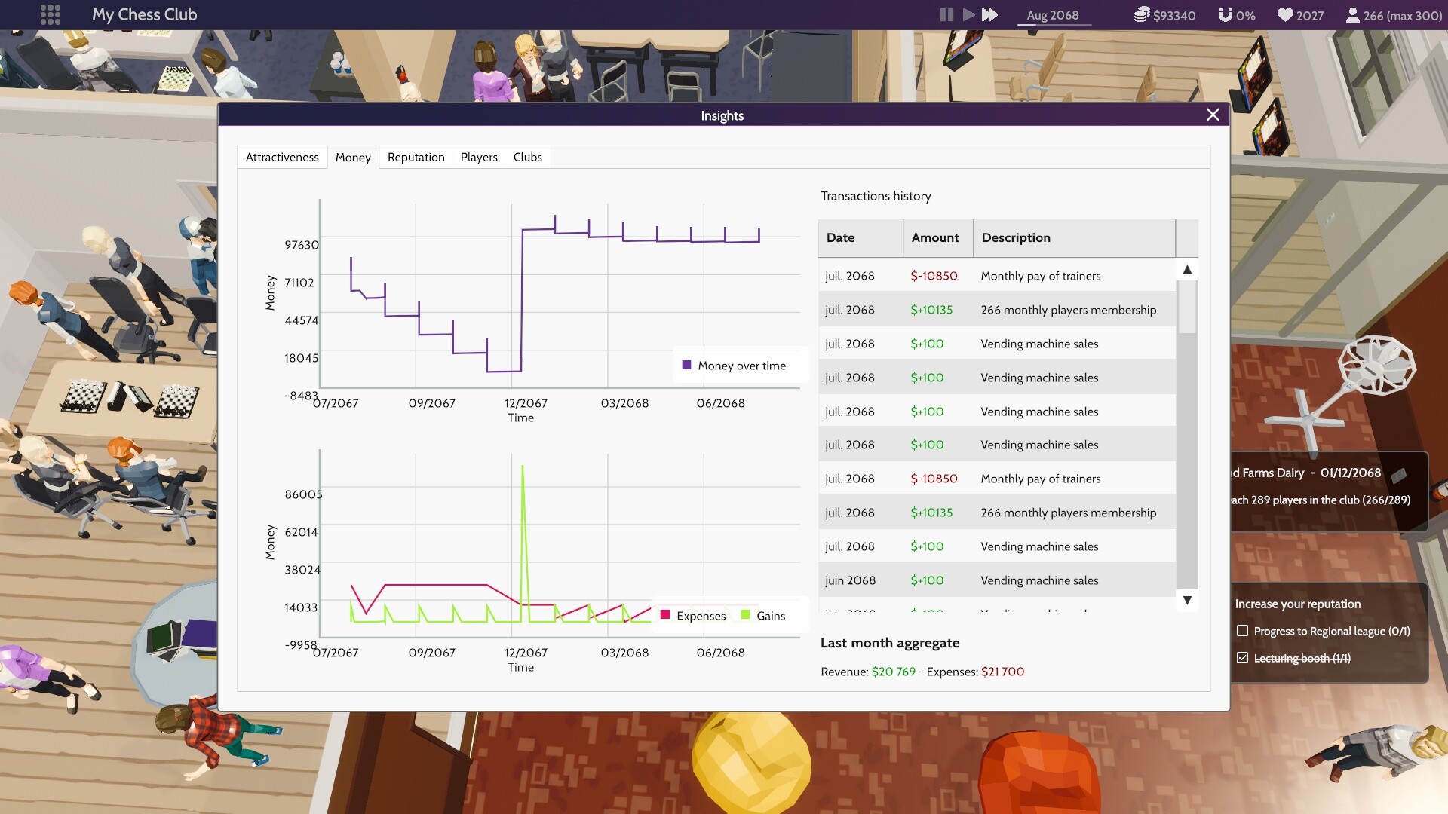
Task: Open the Reputation tab
Action: tap(416, 157)
